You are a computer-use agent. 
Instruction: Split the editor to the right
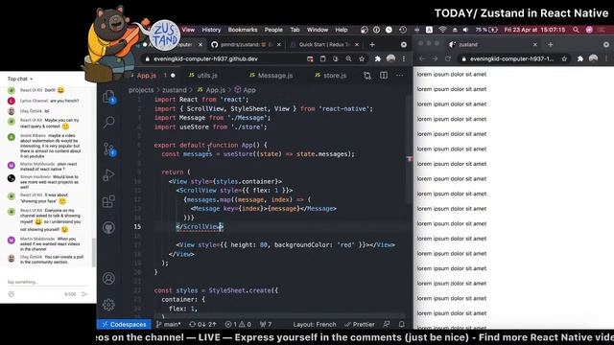coord(384,75)
